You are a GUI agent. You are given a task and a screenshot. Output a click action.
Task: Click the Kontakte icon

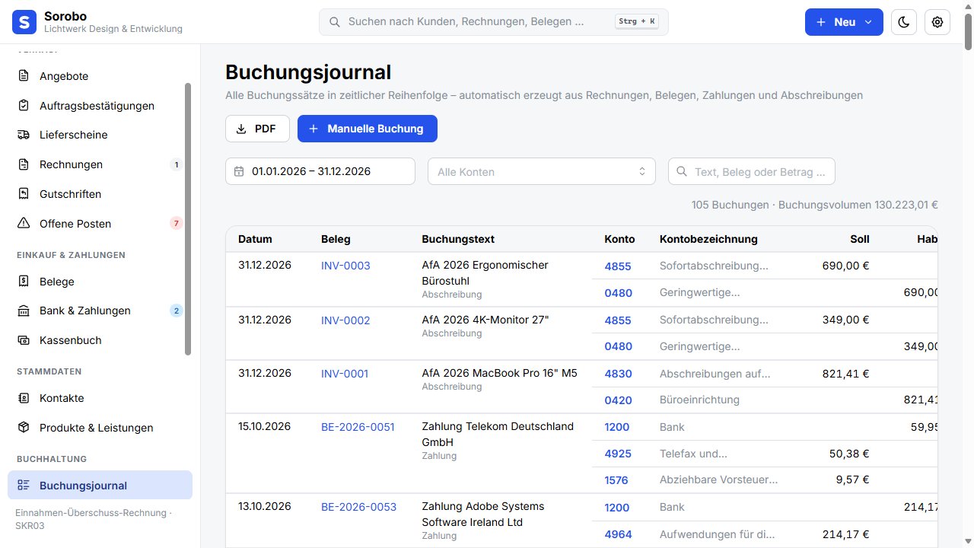point(24,398)
